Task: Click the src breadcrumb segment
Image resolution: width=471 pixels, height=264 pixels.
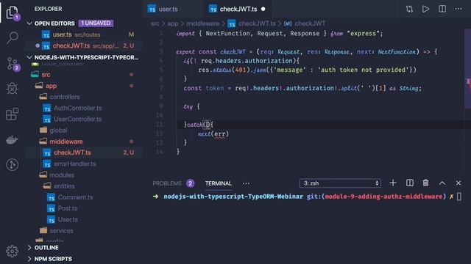Action: [155, 23]
